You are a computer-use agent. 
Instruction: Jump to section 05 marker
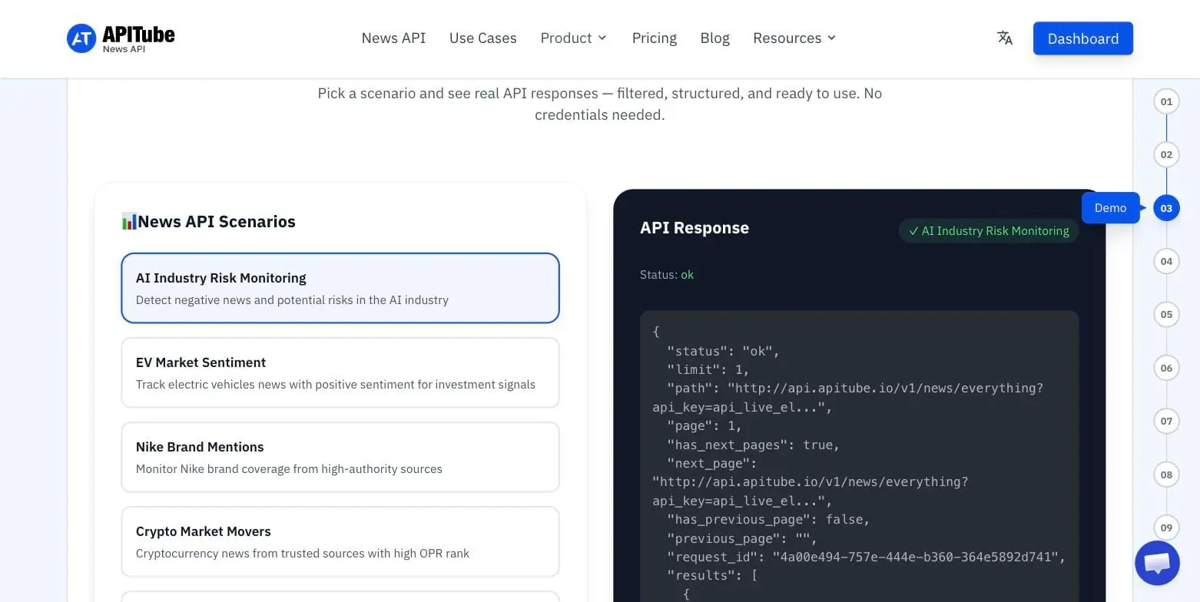[1166, 314]
